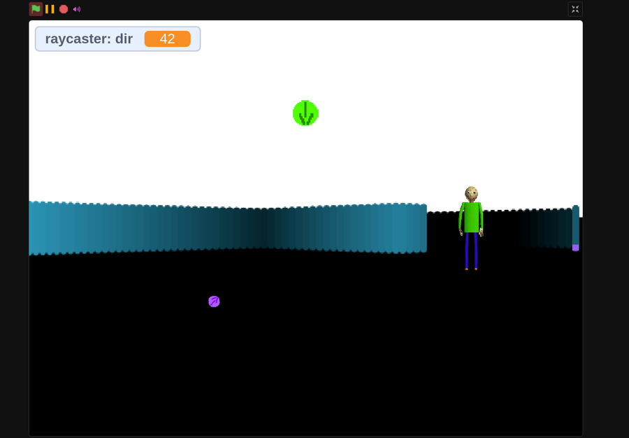Click the Baldi character in green shirt

pyautogui.click(x=471, y=228)
